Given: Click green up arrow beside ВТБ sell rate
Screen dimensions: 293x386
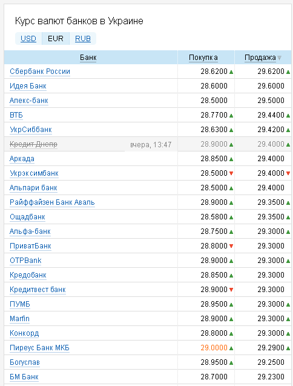Looking at the screenshot, I should (x=288, y=116).
